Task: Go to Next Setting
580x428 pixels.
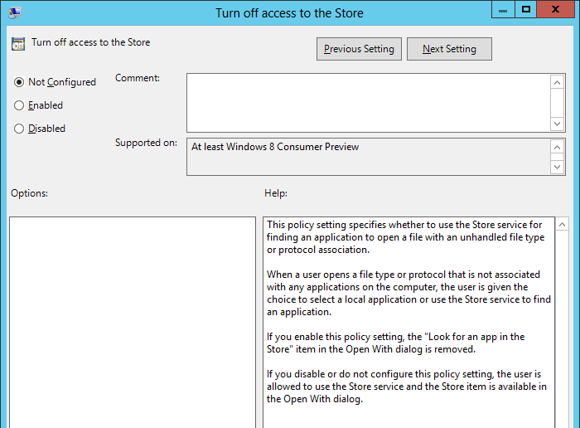Action: pyautogui.click(x=449, y=49)
